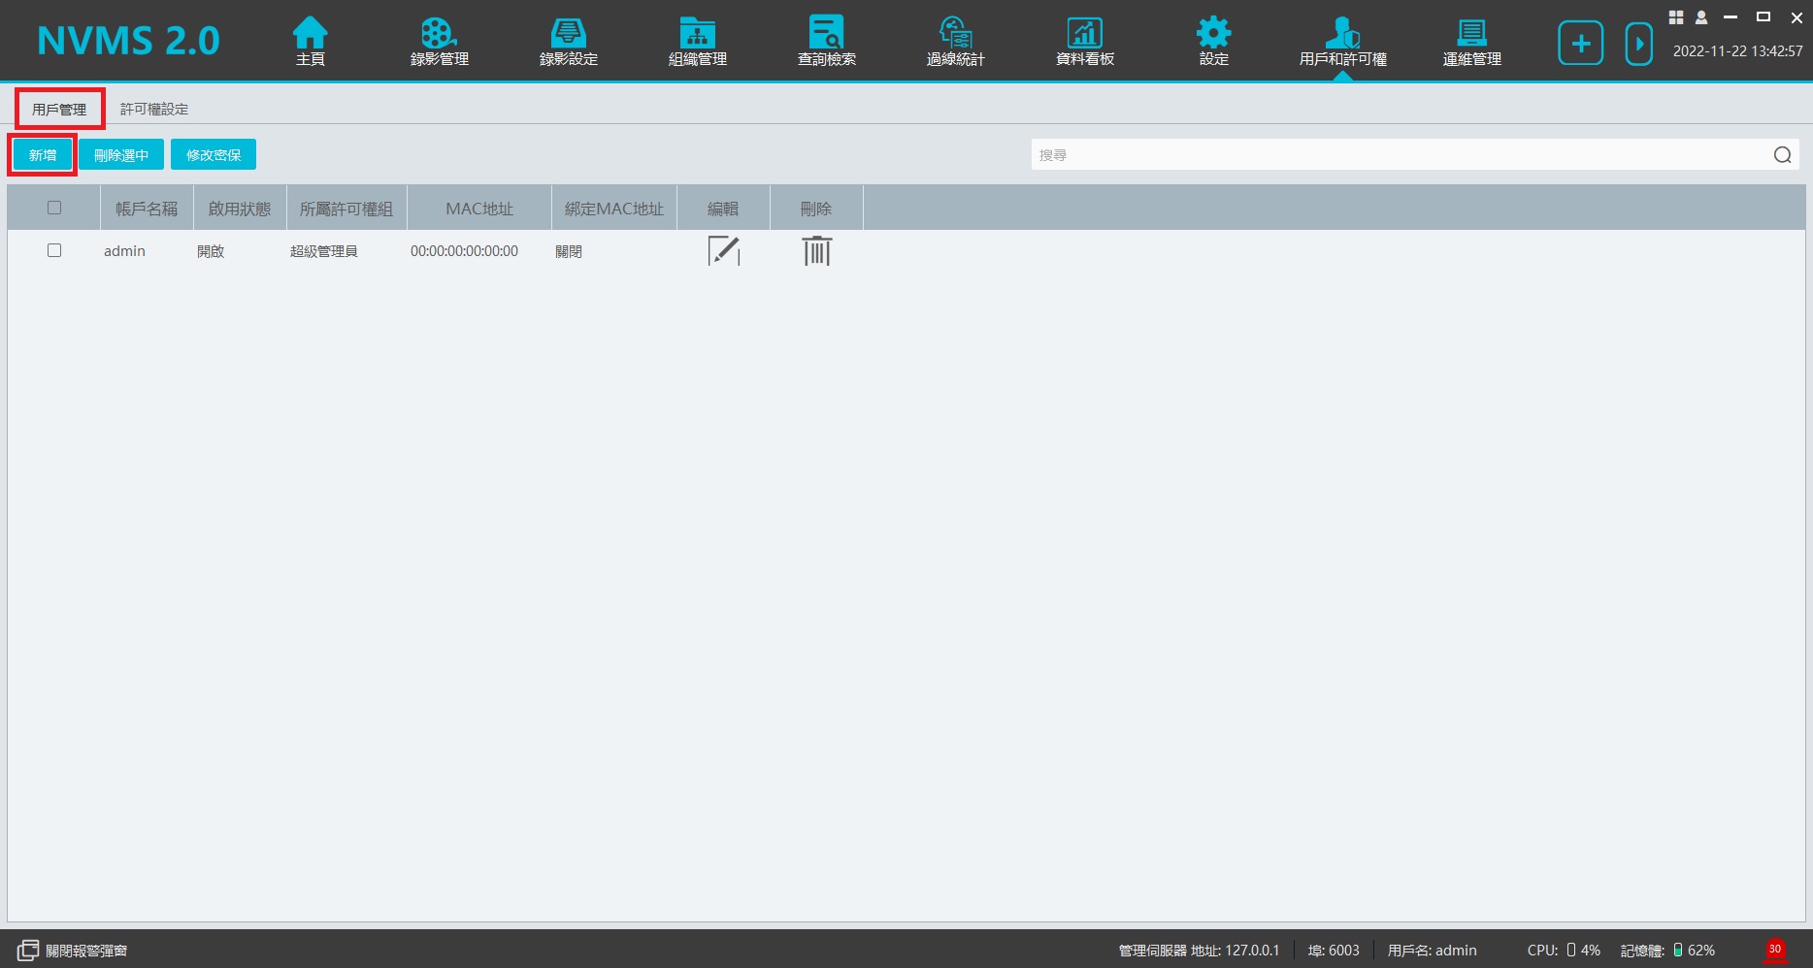
Task: Click the trash delete icon for admin
Action: click(817, 250)
